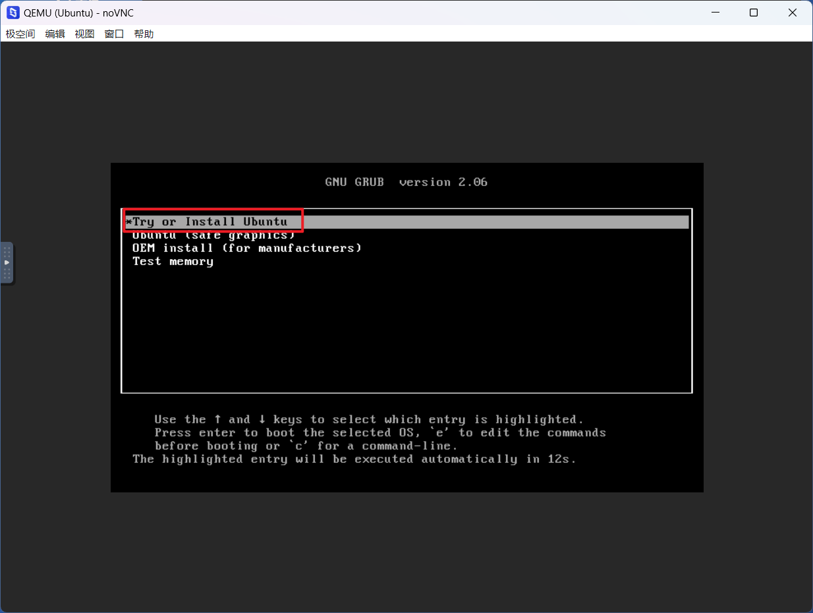Open the 窗口 menu
Screen dimensions: 813x613
[114, 34]
